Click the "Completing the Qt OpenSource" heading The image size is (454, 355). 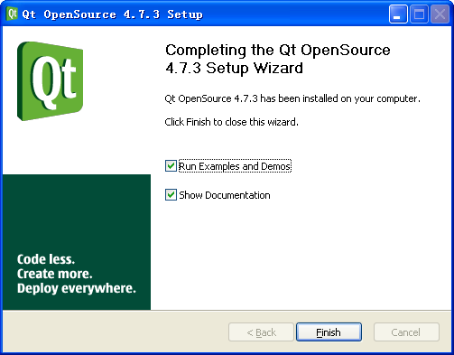278,50
